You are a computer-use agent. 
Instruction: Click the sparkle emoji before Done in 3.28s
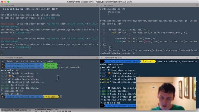[x=102, y=103]
